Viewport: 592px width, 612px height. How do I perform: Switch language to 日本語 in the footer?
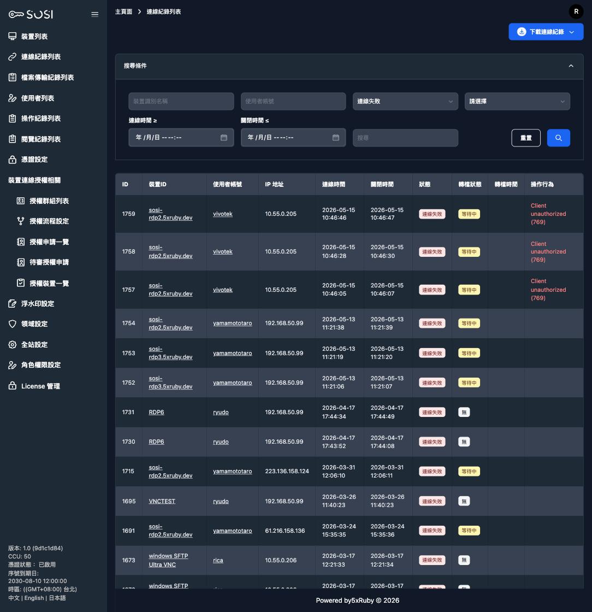[57, 598]
